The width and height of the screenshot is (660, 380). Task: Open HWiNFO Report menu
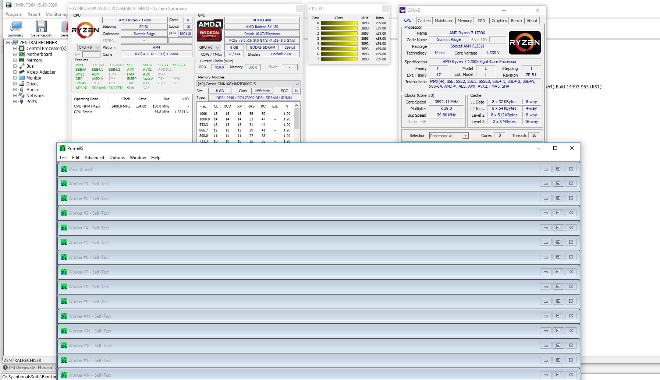[x=34, y=14]
